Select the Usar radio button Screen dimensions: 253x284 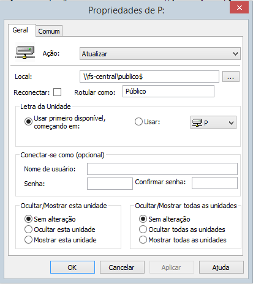(138, 122)
